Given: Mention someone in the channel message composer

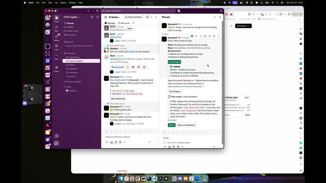Looking at the screenshot, I should click(120, 142).
